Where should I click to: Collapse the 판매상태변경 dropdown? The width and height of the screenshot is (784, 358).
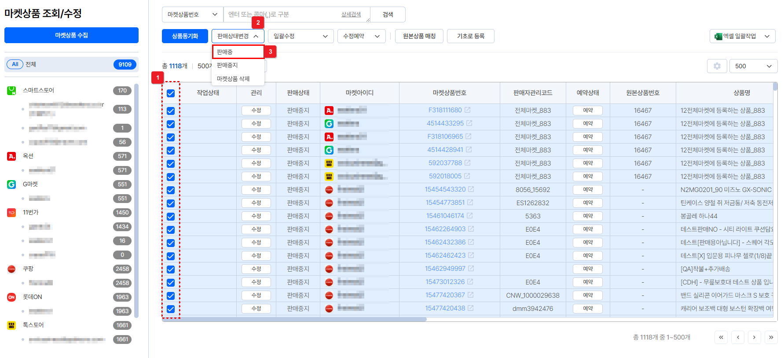click(238, 36)
